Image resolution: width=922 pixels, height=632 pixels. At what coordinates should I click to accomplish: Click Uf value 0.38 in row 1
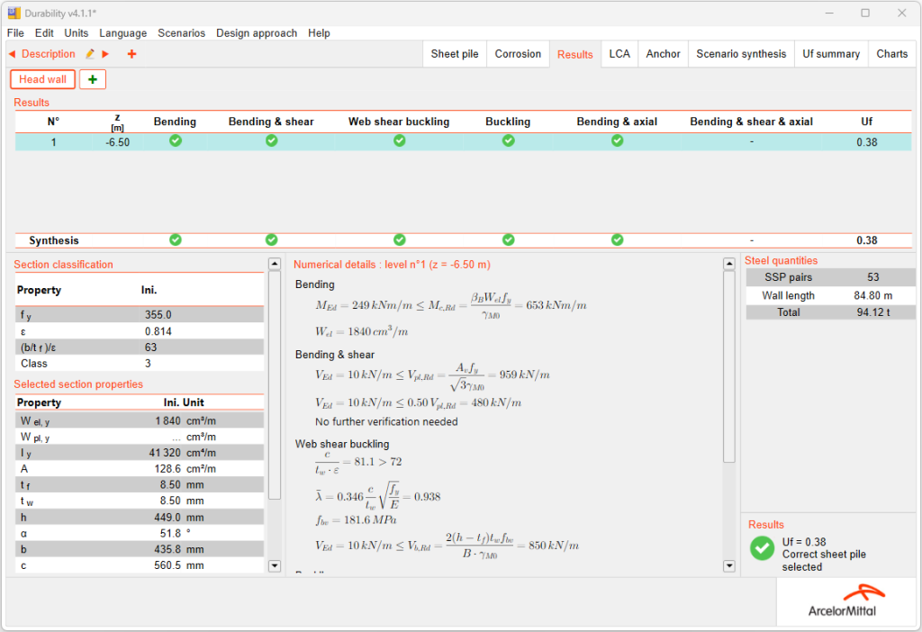coord(867,142)
